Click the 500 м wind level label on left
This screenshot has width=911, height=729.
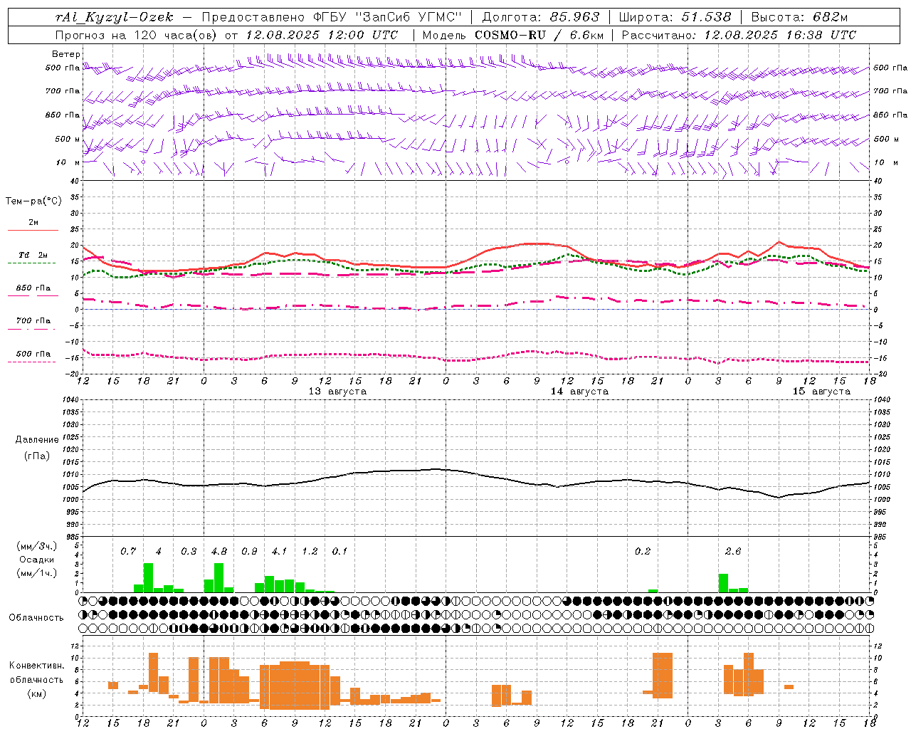(68, 140)
